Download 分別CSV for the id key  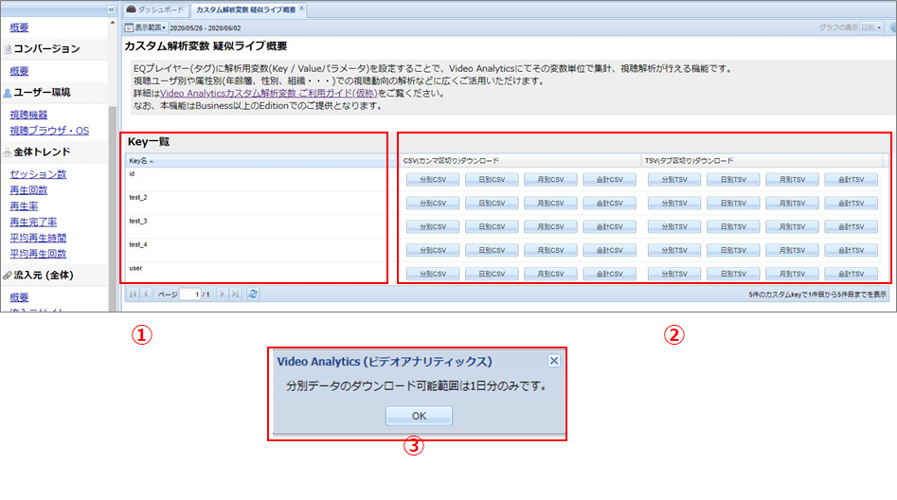(433, 179)
